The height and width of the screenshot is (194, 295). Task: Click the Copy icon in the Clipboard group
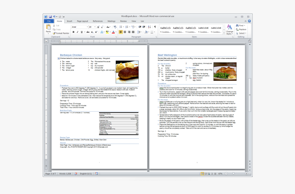tap(54, 29)
